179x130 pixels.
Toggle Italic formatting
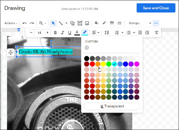(62, 33)
